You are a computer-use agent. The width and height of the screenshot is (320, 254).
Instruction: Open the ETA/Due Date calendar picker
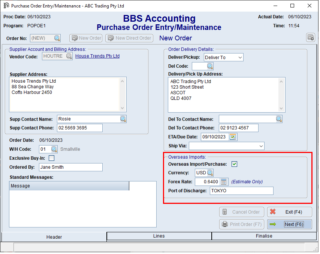(233, 137)
